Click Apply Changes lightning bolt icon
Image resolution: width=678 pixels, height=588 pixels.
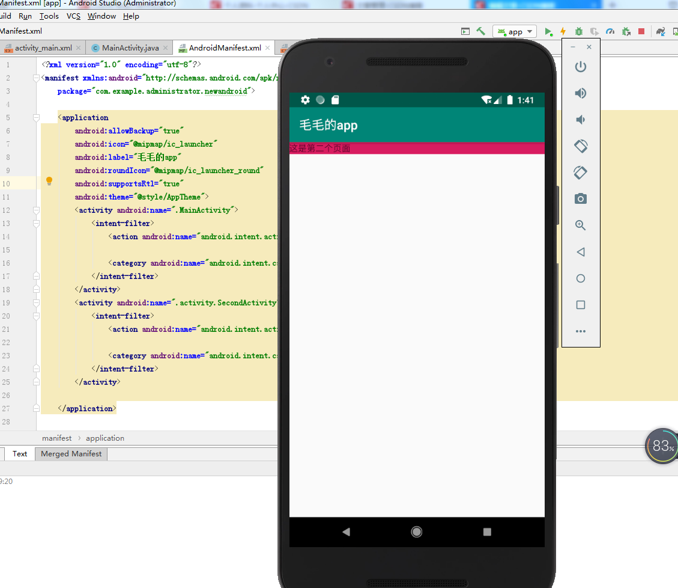563,31
